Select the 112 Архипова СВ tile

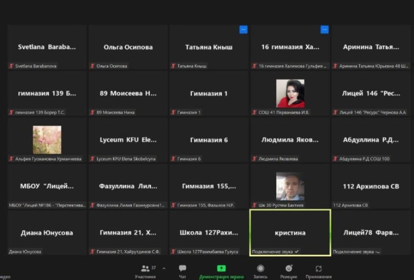(370, 186)
